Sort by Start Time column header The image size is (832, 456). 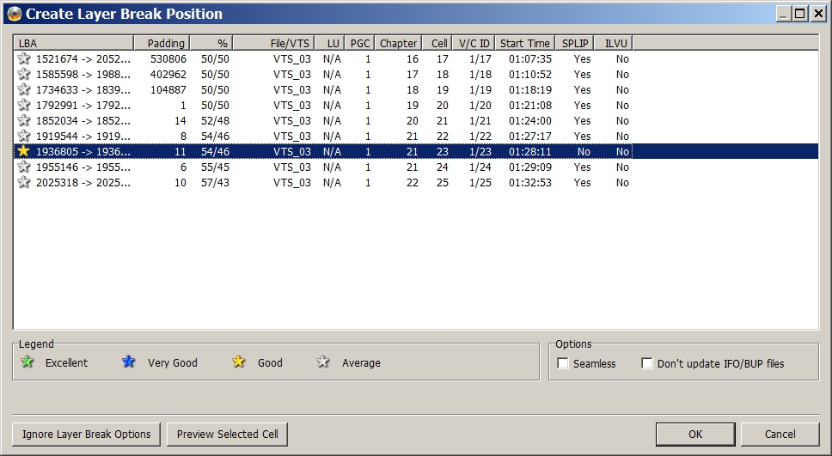pyautogui.click(x=524, y=43)
